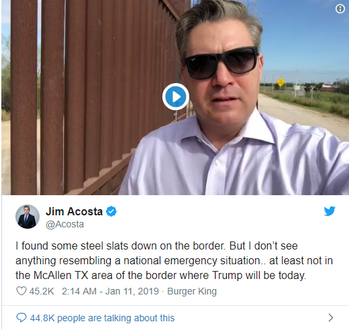Click the tweet text about steel slats
Screen dimensions: 349x330
tap(174, 261)
